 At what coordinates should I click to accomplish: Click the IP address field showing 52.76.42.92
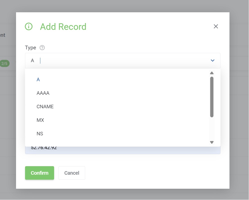point(122,150)
